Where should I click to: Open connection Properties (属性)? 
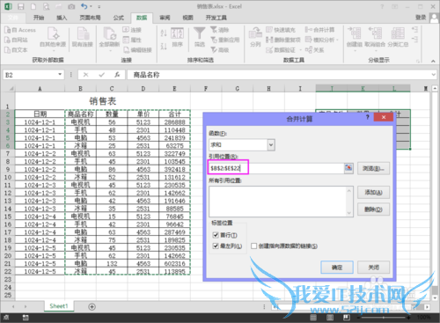(x=132, y=40)
